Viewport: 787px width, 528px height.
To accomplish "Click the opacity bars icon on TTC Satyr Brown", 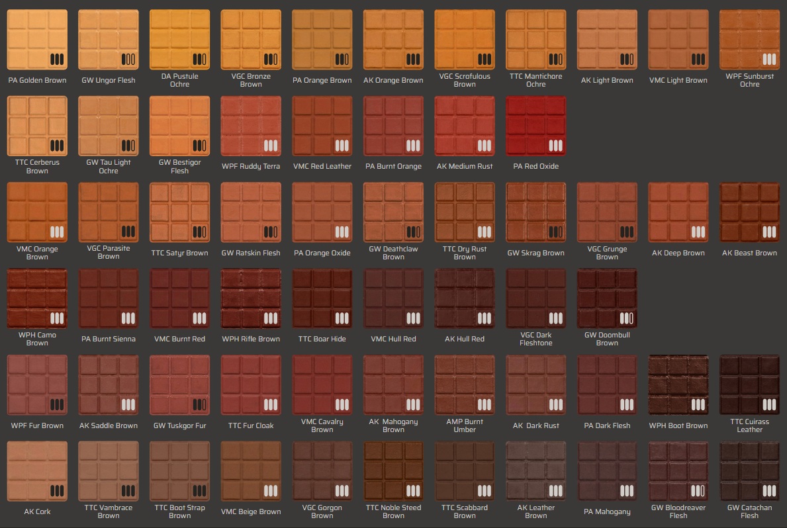I will (200, 232).
